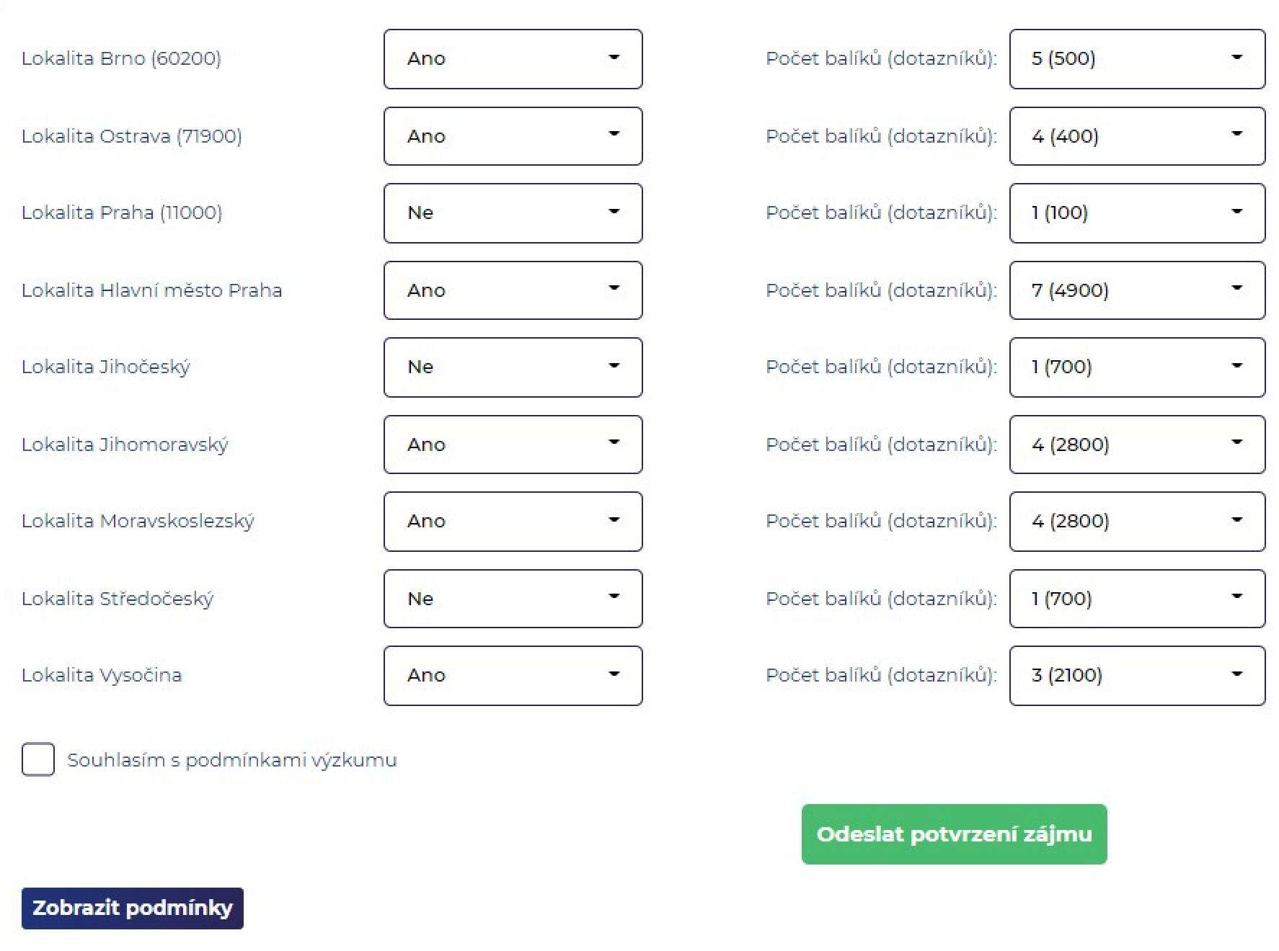Open the Lokalita Jihočeský Ne dropdown
Viewport: 1279px width, 951px height.
513,367
